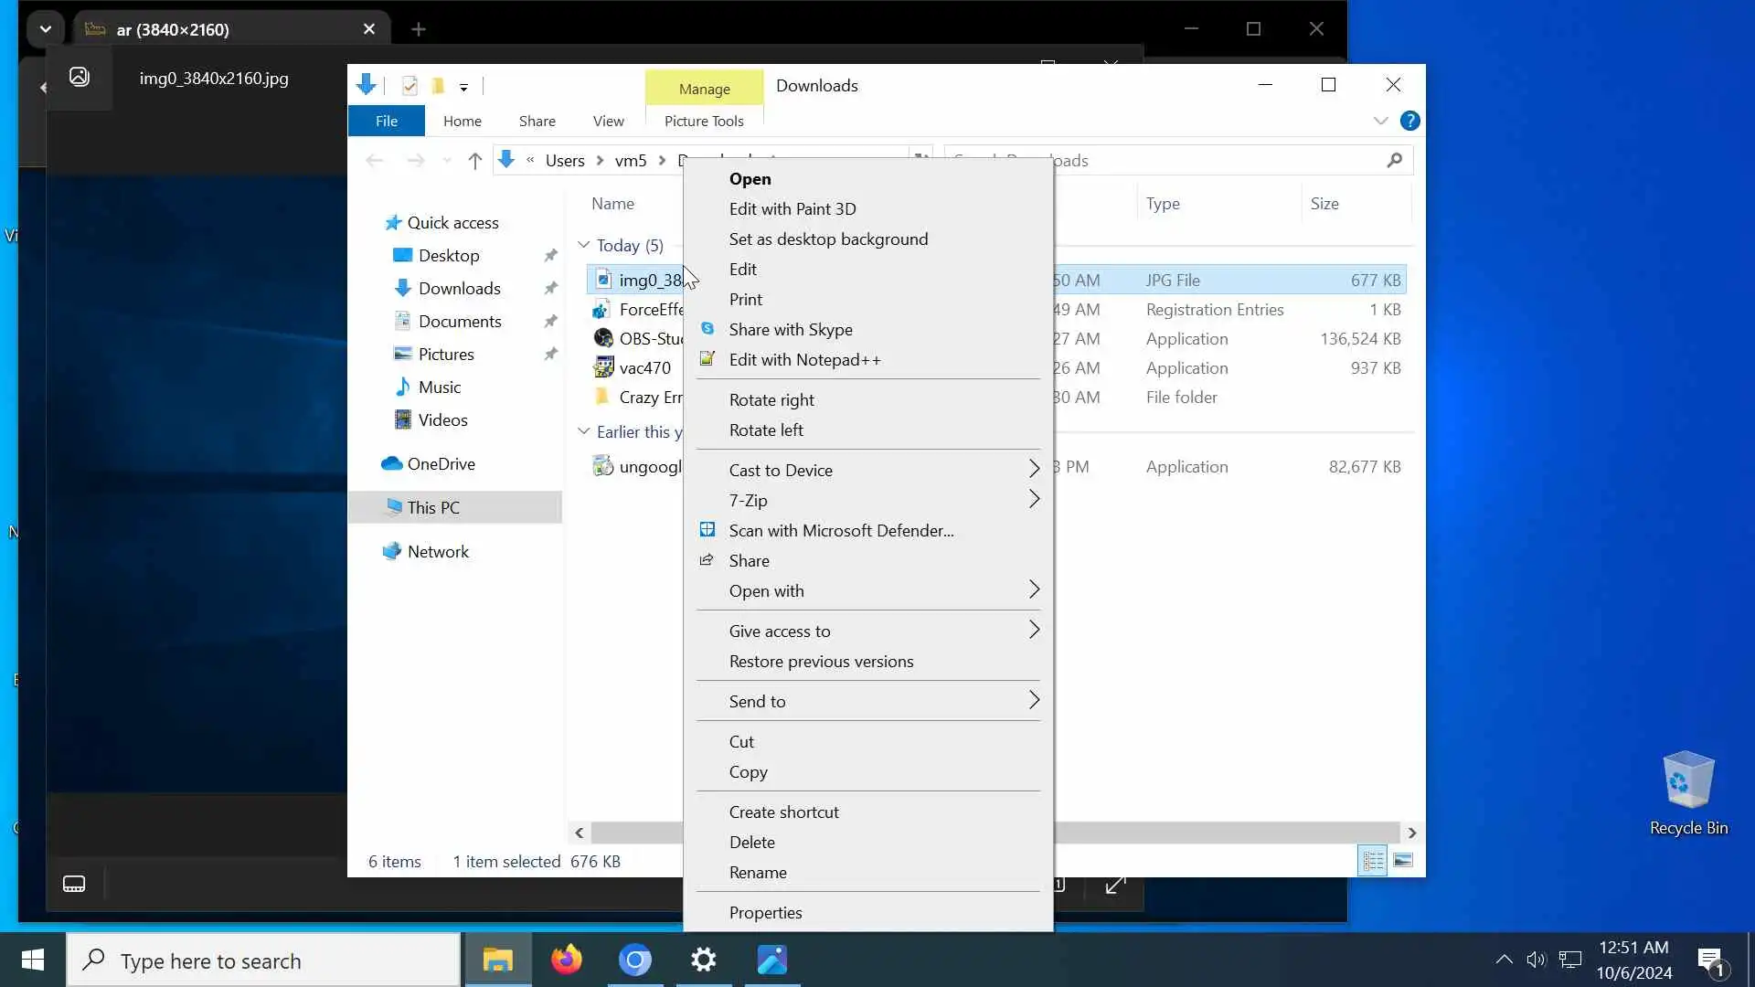Viewport: 1755px width, 987px height.
Task: Open Customize Quick Access Toolbar dropdown
Action: point(463,88)
